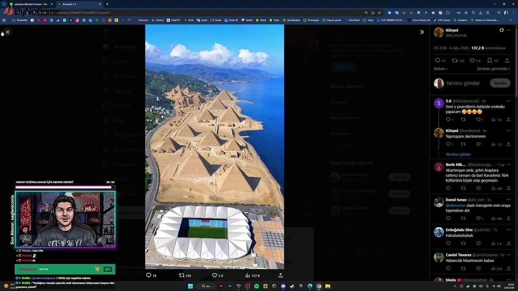Open more options on S.K reply
518x291 pixels.
click(509, 101)
